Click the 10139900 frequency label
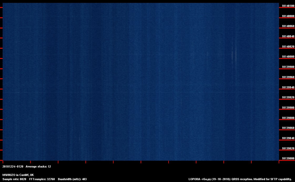 click(288, 108)
